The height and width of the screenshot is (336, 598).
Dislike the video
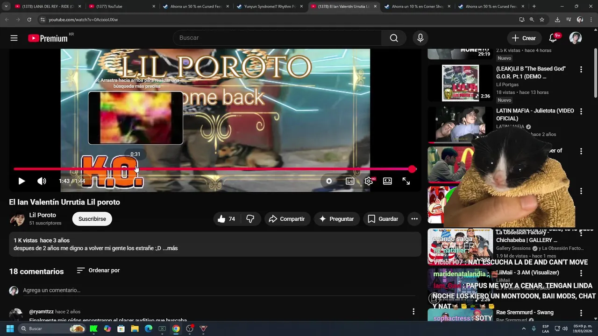pos(250,219)
